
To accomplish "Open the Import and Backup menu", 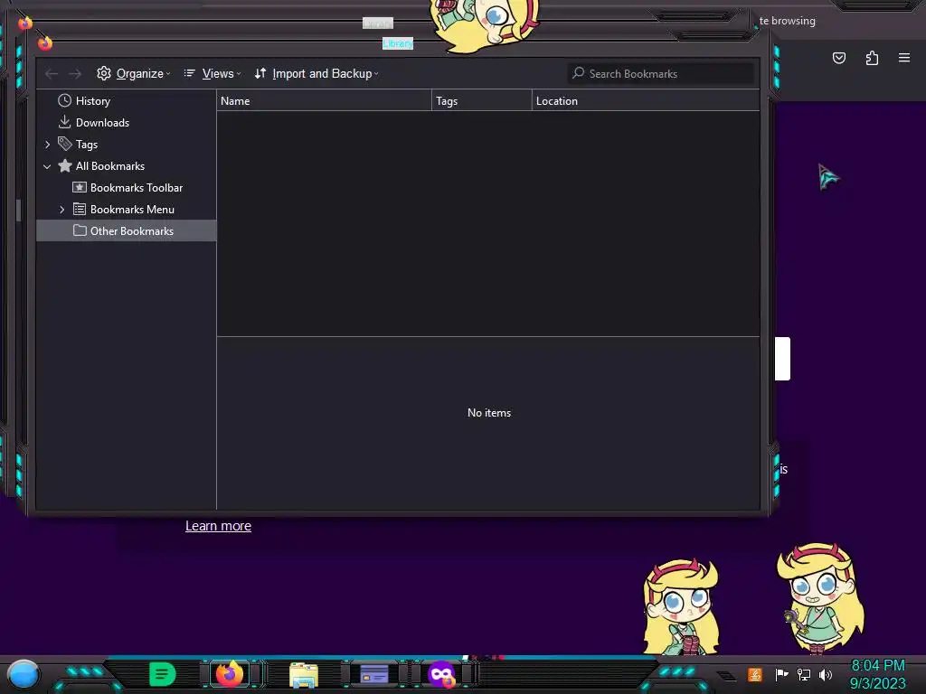I will [x=317, y=74].
